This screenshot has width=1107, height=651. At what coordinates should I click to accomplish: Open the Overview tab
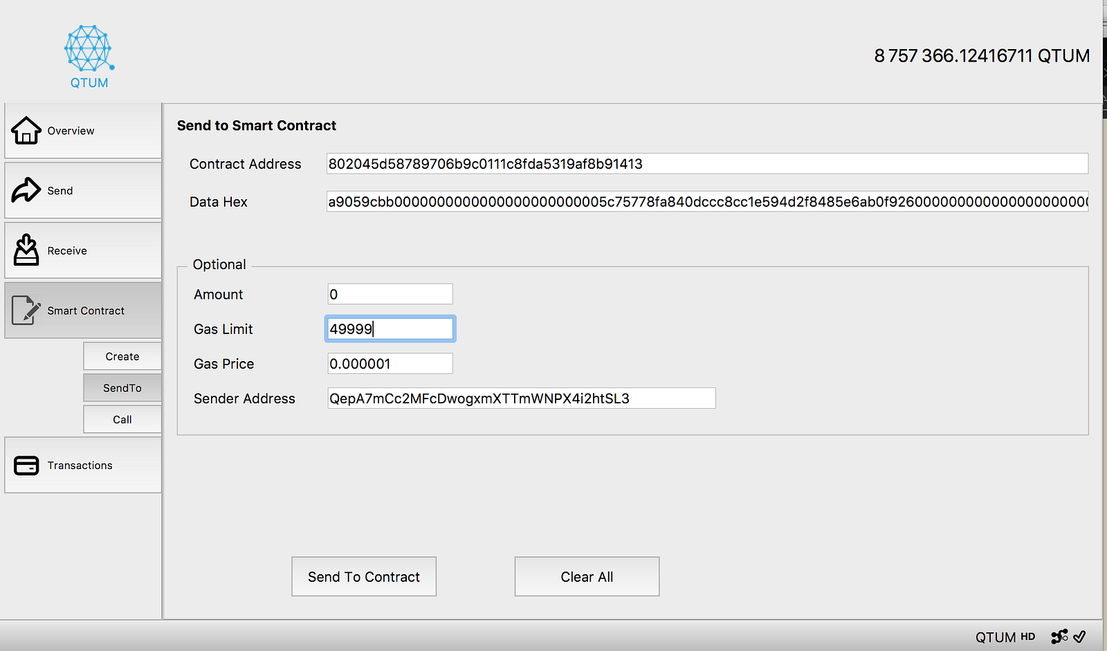[x=83, y=131]
